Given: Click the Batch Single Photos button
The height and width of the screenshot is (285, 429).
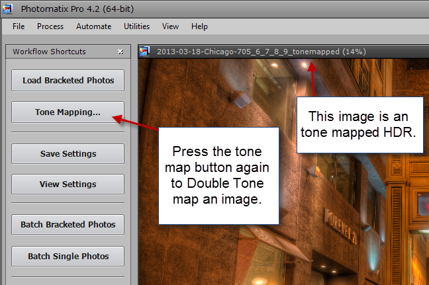Looking at the screenshot, I should tap(68, 256).
